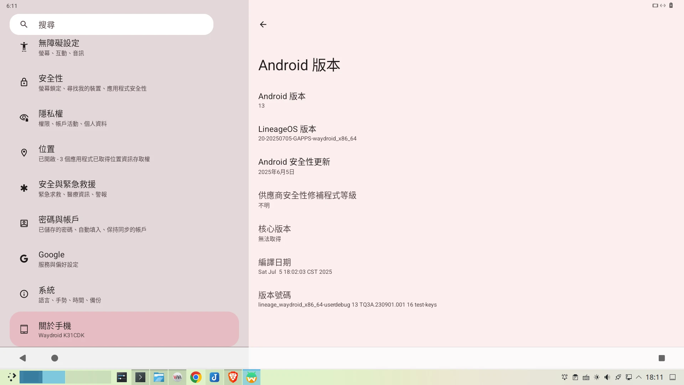
Task: Open the KDE application launcher
Action: tap(11, 377)
